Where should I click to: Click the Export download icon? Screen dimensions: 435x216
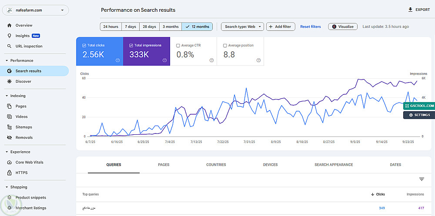[x=410, y=10]
